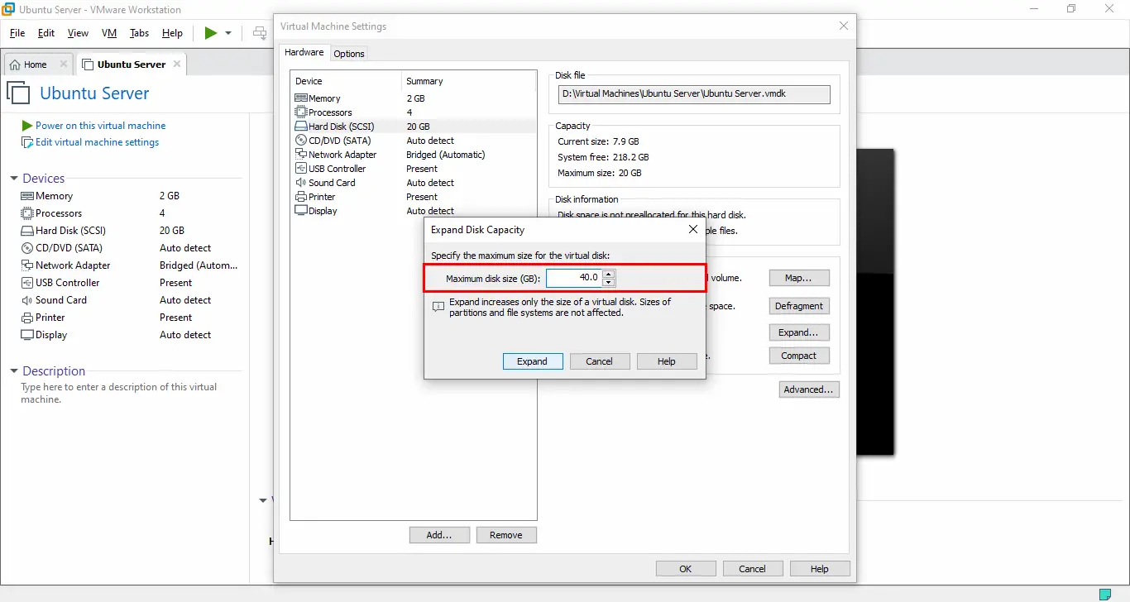Click the Memory icon in settings device list
This screenshot has width=1130, height=602.
pos(301,98)
